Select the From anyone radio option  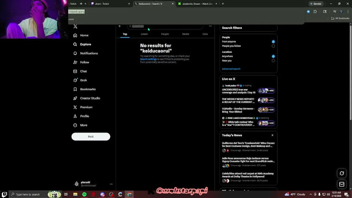[x=273, y=42]
